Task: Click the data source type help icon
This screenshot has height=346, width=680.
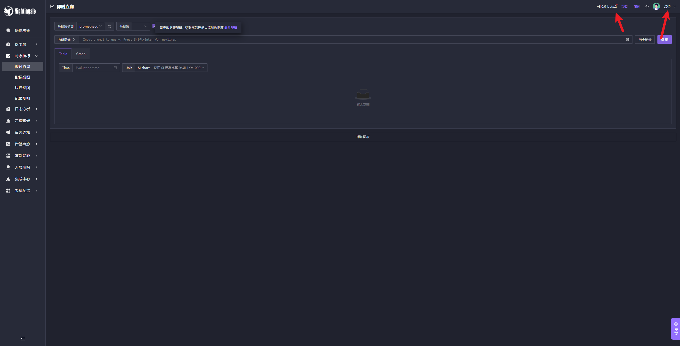Action: click(x=109, y=27)
